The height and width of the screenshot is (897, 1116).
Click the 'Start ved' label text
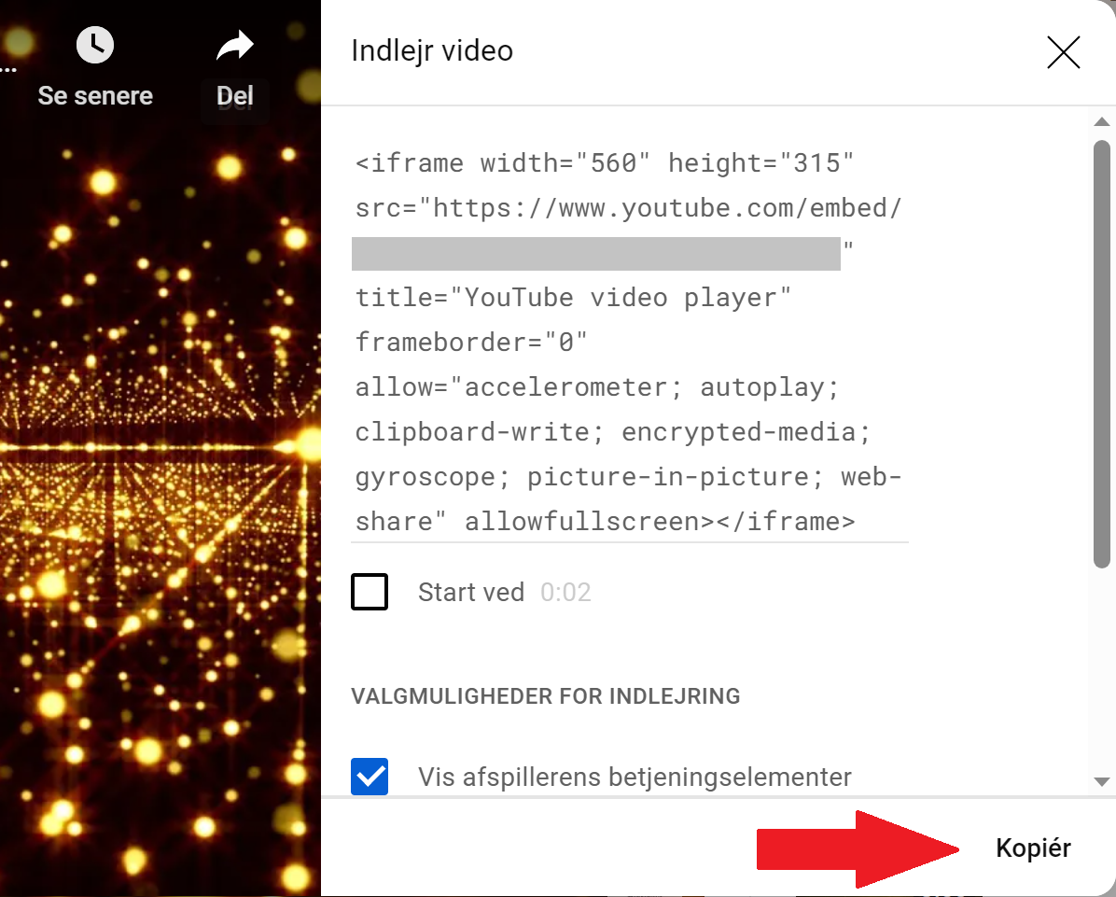(470, 592)
